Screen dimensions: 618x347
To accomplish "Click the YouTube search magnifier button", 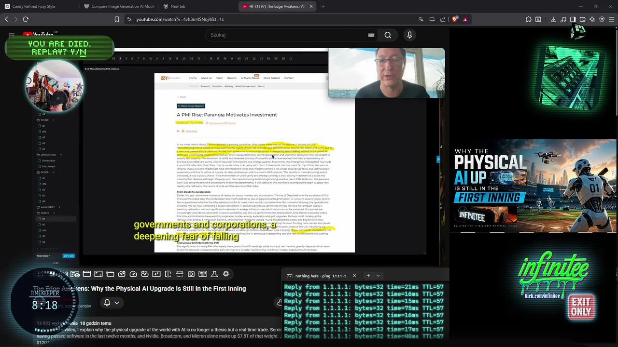I will pos(388,35).
